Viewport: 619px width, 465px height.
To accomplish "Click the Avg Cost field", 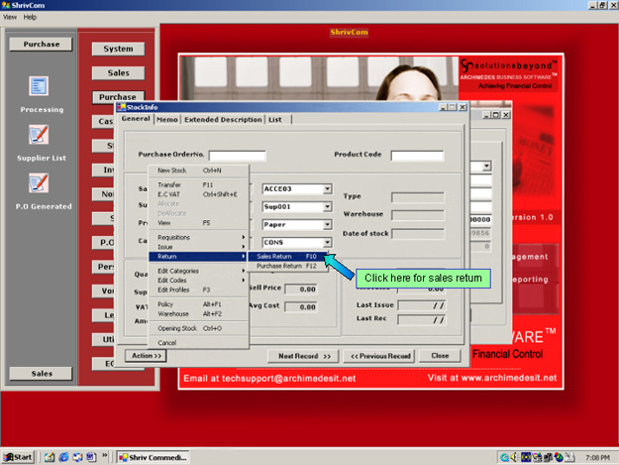I will tap(302, 307).
